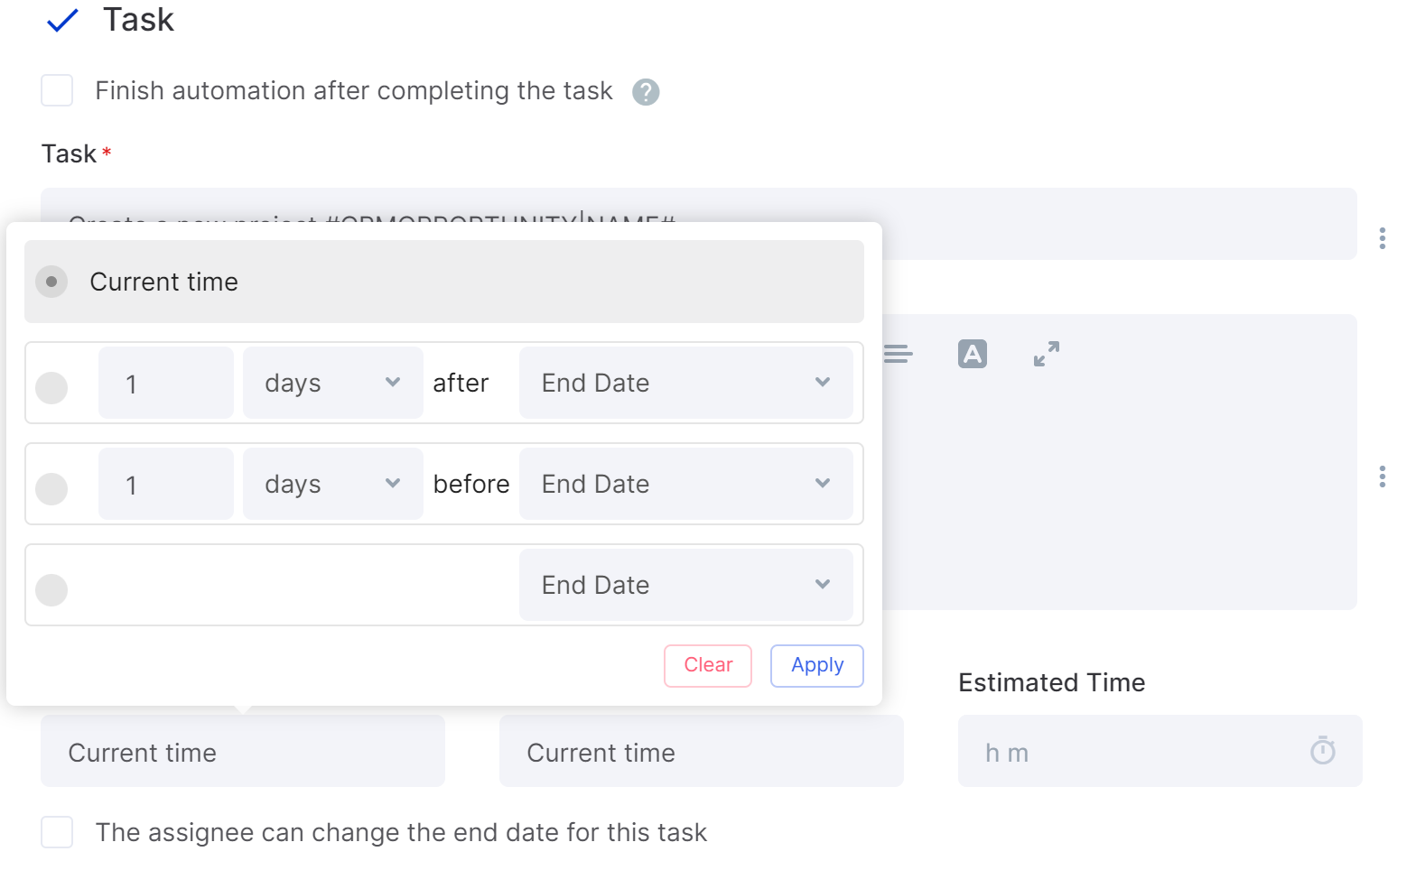The width and height of the screenshot is (1425, 870).
Task: Select the 'days after End Date' radio option
Action: click(51, 388)
